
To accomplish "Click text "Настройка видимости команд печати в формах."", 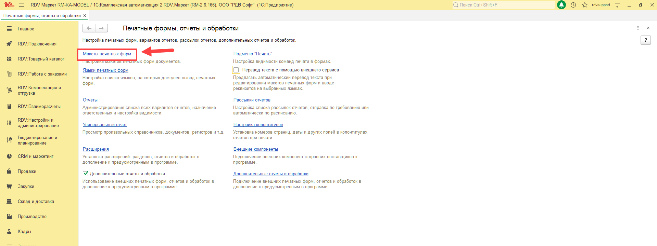I will 282,61.
